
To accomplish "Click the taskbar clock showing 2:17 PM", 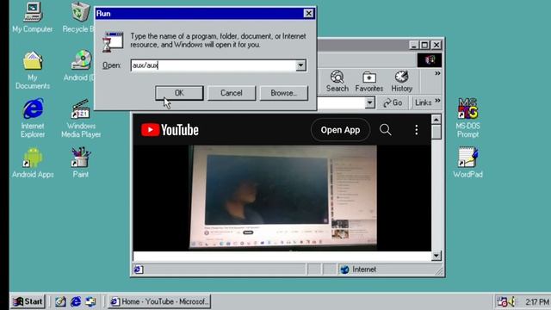I will 537,302.
